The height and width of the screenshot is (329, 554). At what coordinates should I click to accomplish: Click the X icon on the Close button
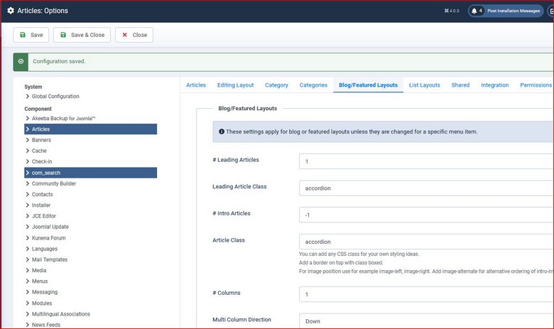(x=124, y=35)
